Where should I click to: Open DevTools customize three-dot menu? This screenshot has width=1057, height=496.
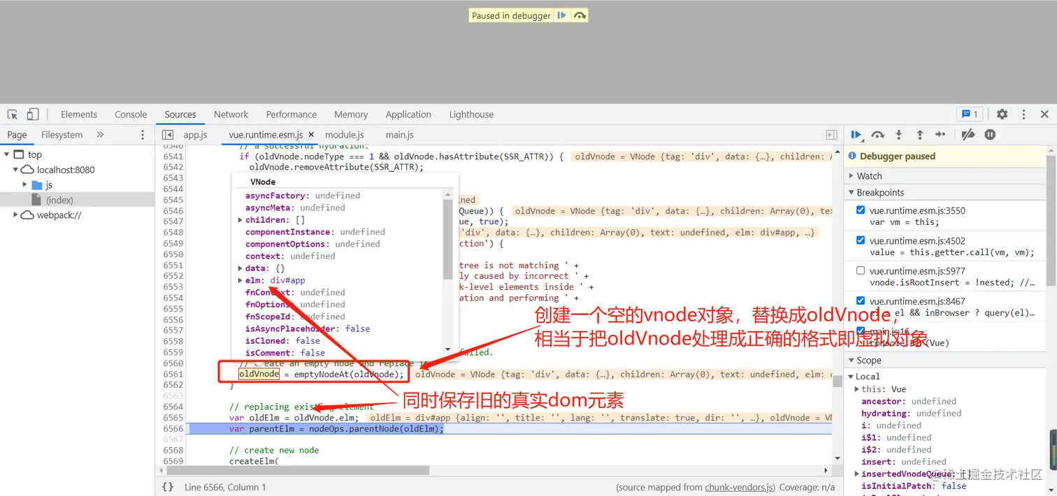coord(1023,115)
